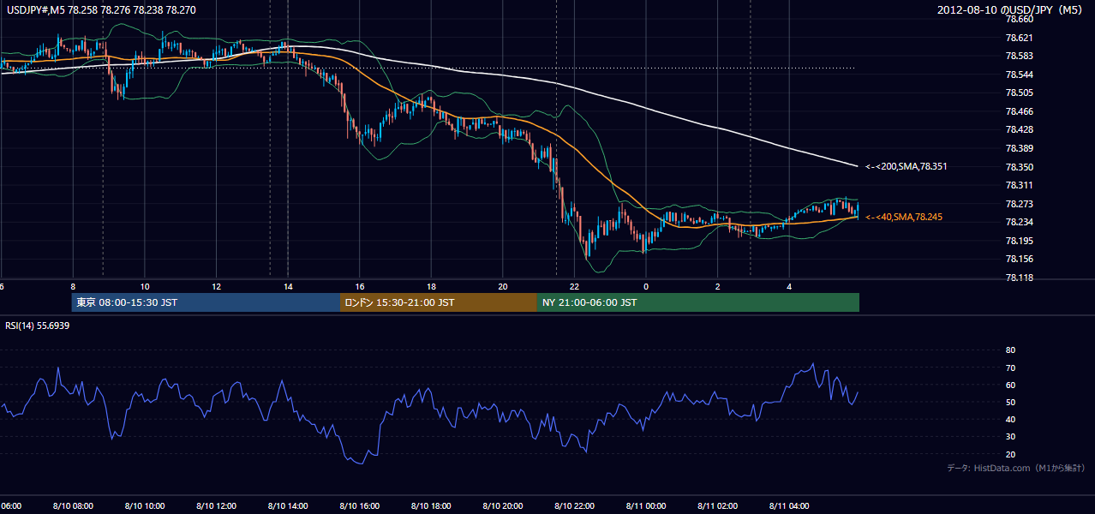1095x514 pixels.
Task: Click the bottom time label 8/10 10:00
Action: (x=145, y=505)
